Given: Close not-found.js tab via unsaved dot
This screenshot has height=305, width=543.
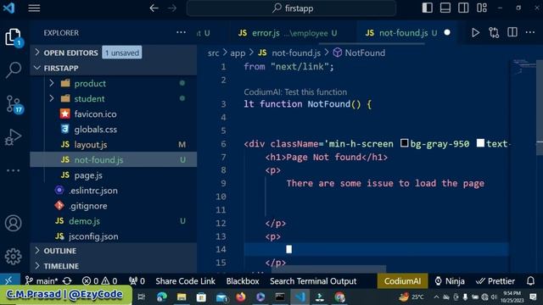Looking at the screenshot, I should coord(447,32).
